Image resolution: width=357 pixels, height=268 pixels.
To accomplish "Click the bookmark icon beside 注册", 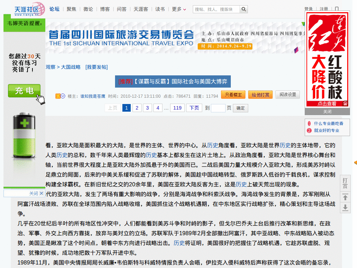I will [x=336, y=9].
